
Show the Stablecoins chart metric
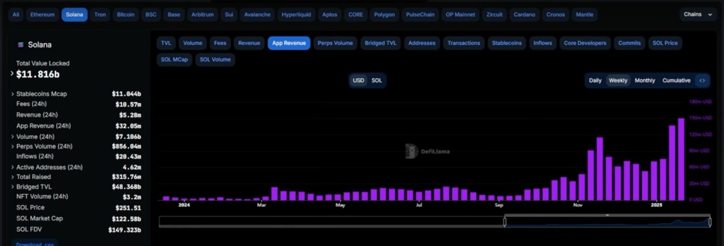pos(507,43)
